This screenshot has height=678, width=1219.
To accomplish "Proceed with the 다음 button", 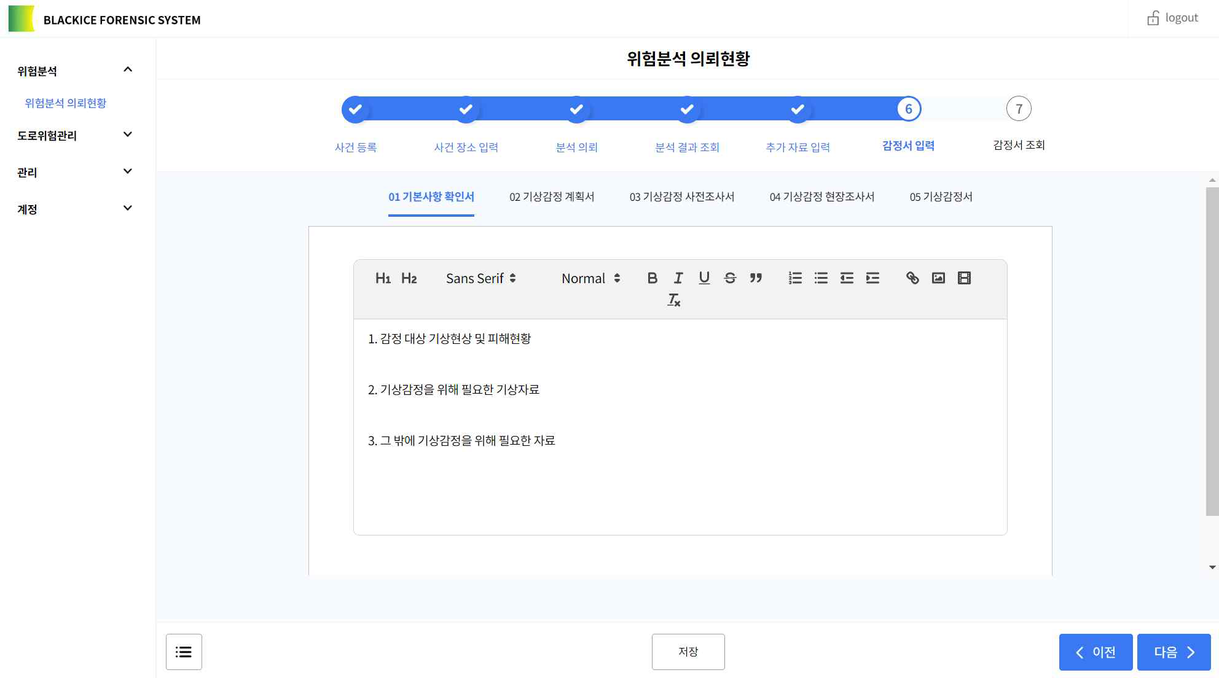I will [1174, 652].
